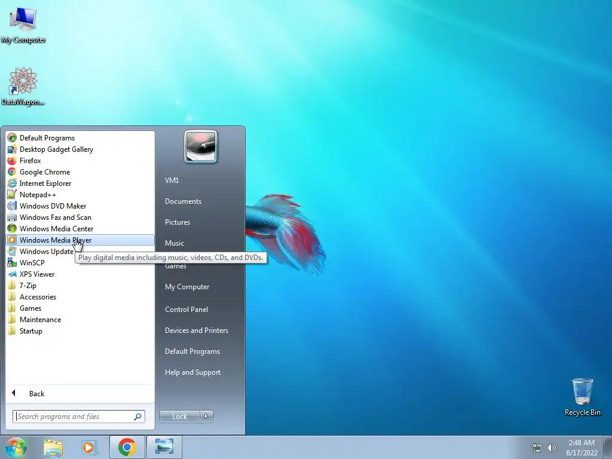612x459 pixels.
Task: Click the Lock button
Action: 180,417
